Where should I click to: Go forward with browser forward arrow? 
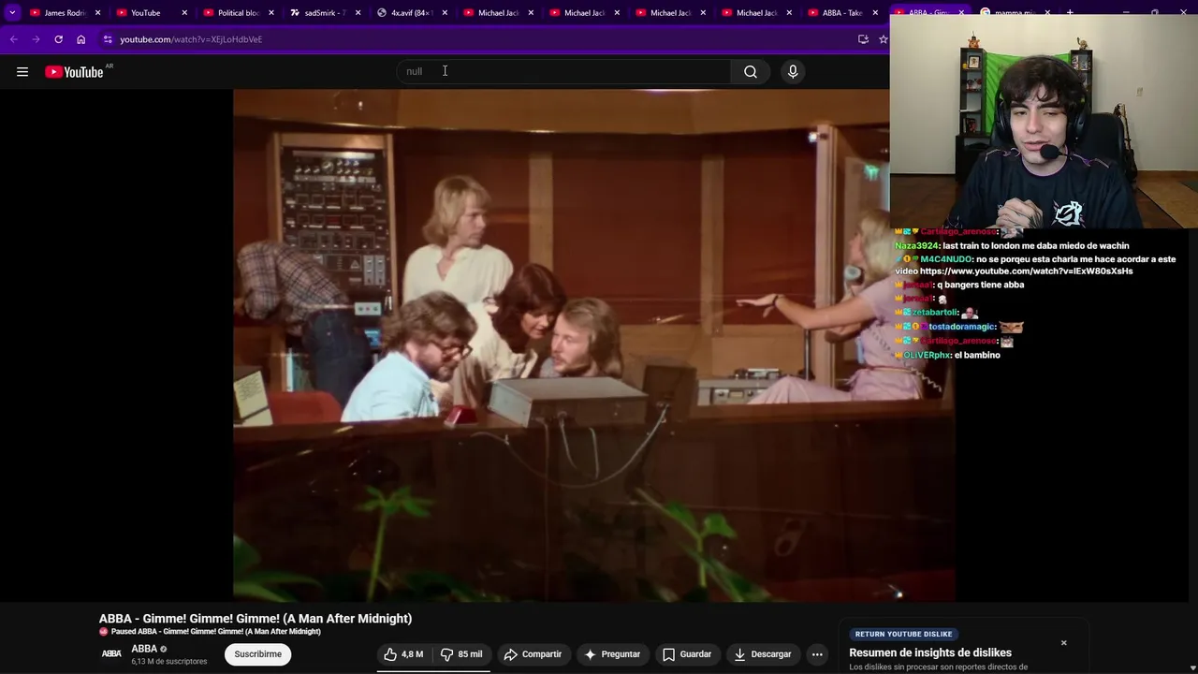point(36,39)
